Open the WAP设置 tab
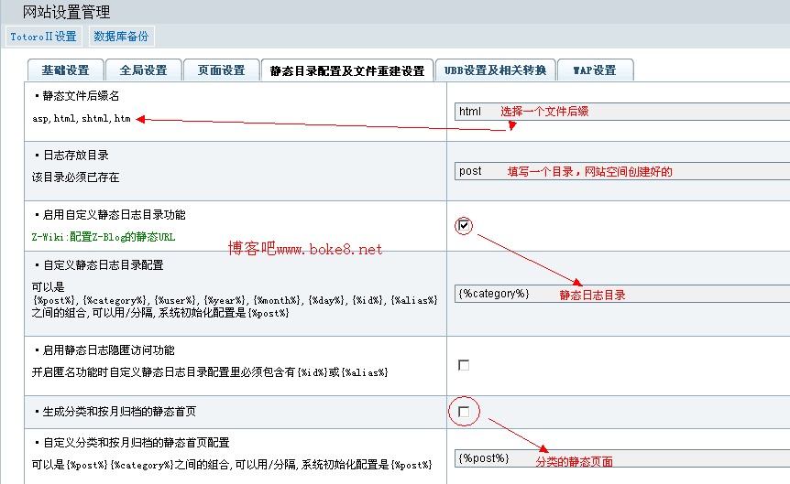This screenshot has width=790, height=484. click(x=594, y=70)
